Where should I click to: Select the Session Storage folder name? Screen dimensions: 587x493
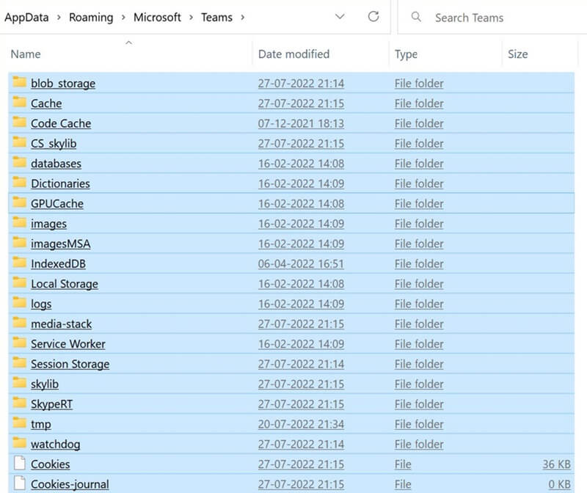point(70,364)
